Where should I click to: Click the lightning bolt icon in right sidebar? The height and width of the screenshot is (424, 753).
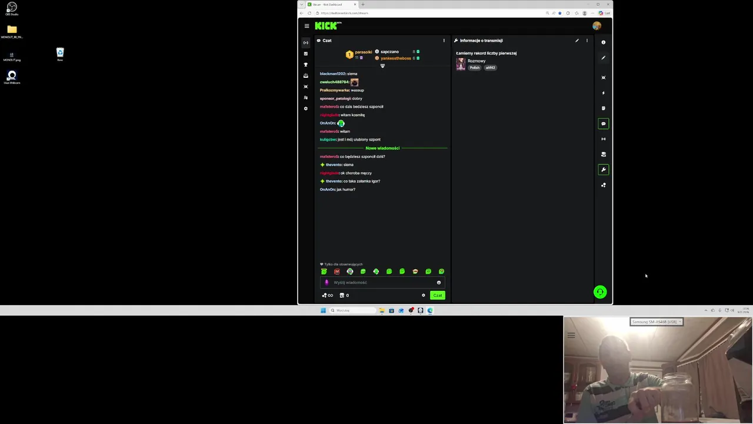(x=603, y=93)
